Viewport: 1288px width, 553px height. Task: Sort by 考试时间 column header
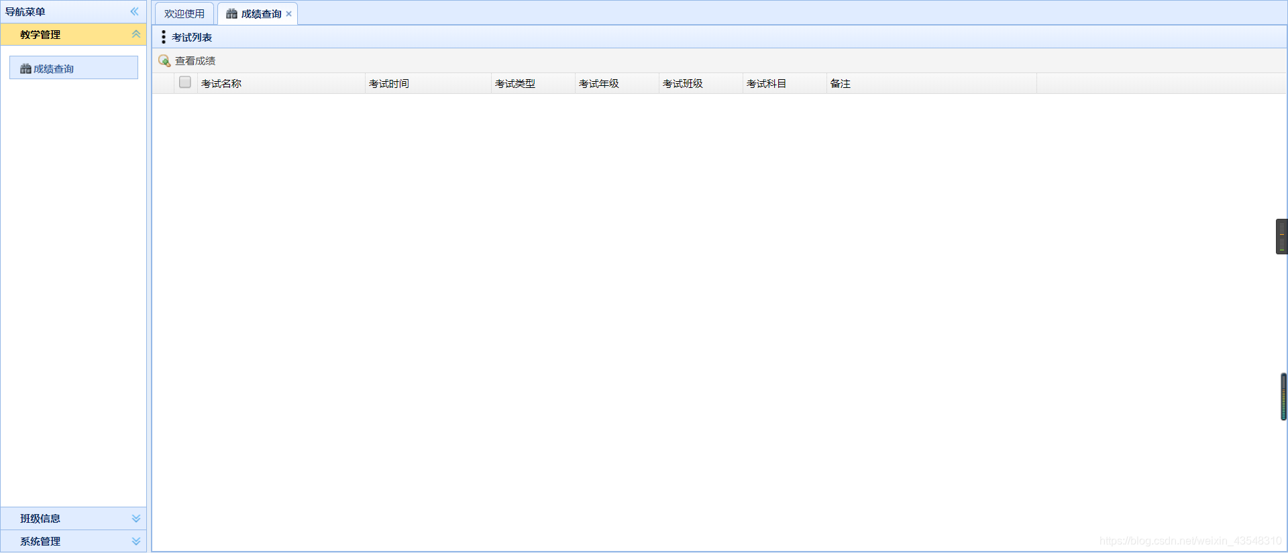coord(429,83)
